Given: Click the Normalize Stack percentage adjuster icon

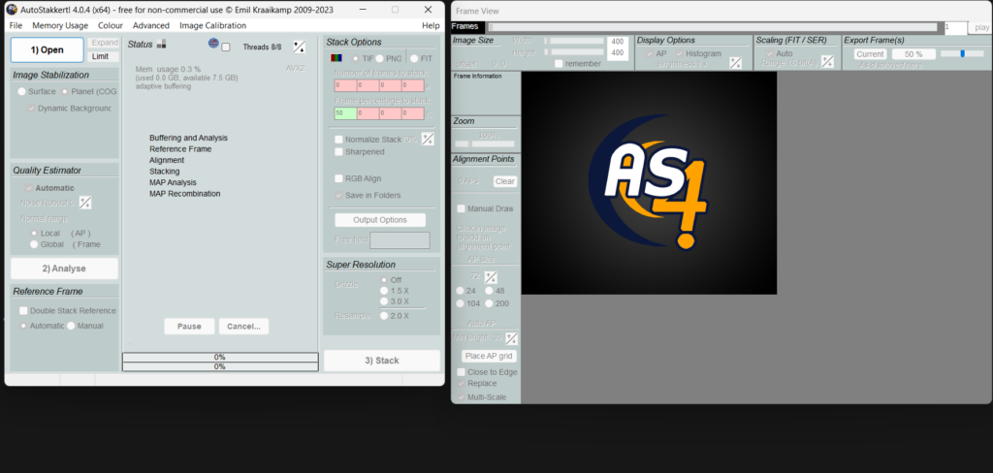Looking at the screenshot, I should (428, 140).
